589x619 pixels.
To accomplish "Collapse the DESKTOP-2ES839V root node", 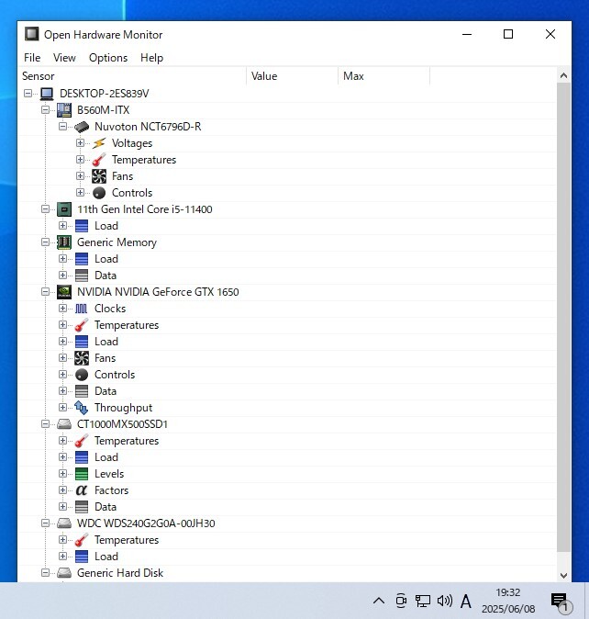I will point(28,94).
